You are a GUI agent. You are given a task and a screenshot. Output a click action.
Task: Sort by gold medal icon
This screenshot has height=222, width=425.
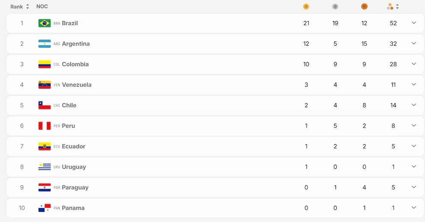[306, 6]
